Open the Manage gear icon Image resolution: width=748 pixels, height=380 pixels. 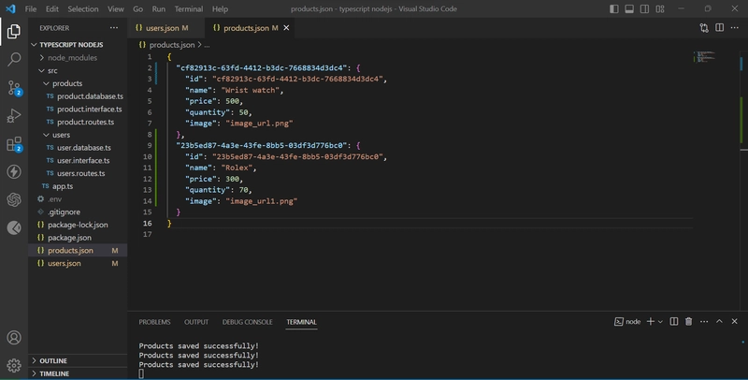pos(14,366)
